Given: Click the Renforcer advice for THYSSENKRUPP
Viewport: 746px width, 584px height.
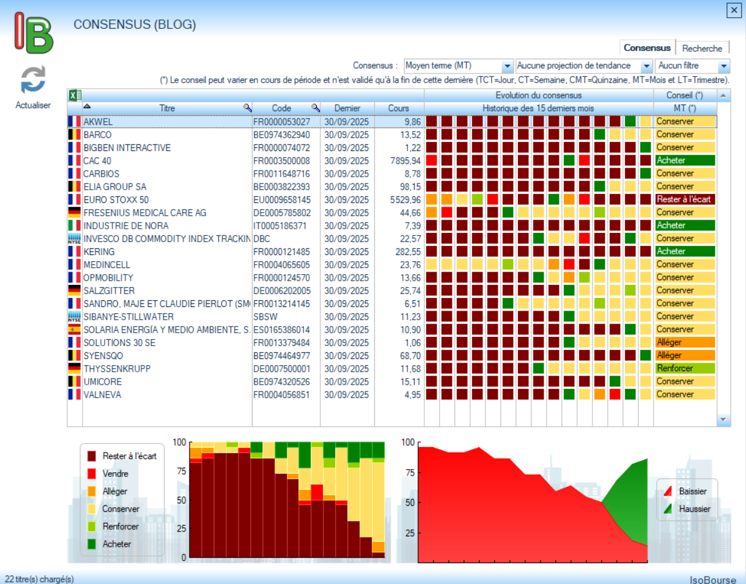Looking at the screenshot, I should tap(684, 368).
